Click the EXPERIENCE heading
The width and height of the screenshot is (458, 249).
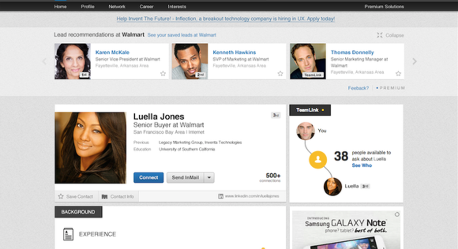97,234
